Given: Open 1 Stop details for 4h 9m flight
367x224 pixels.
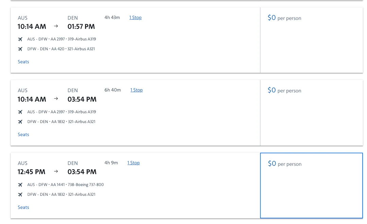Looking at the screenshot, I should pos(134,163).
